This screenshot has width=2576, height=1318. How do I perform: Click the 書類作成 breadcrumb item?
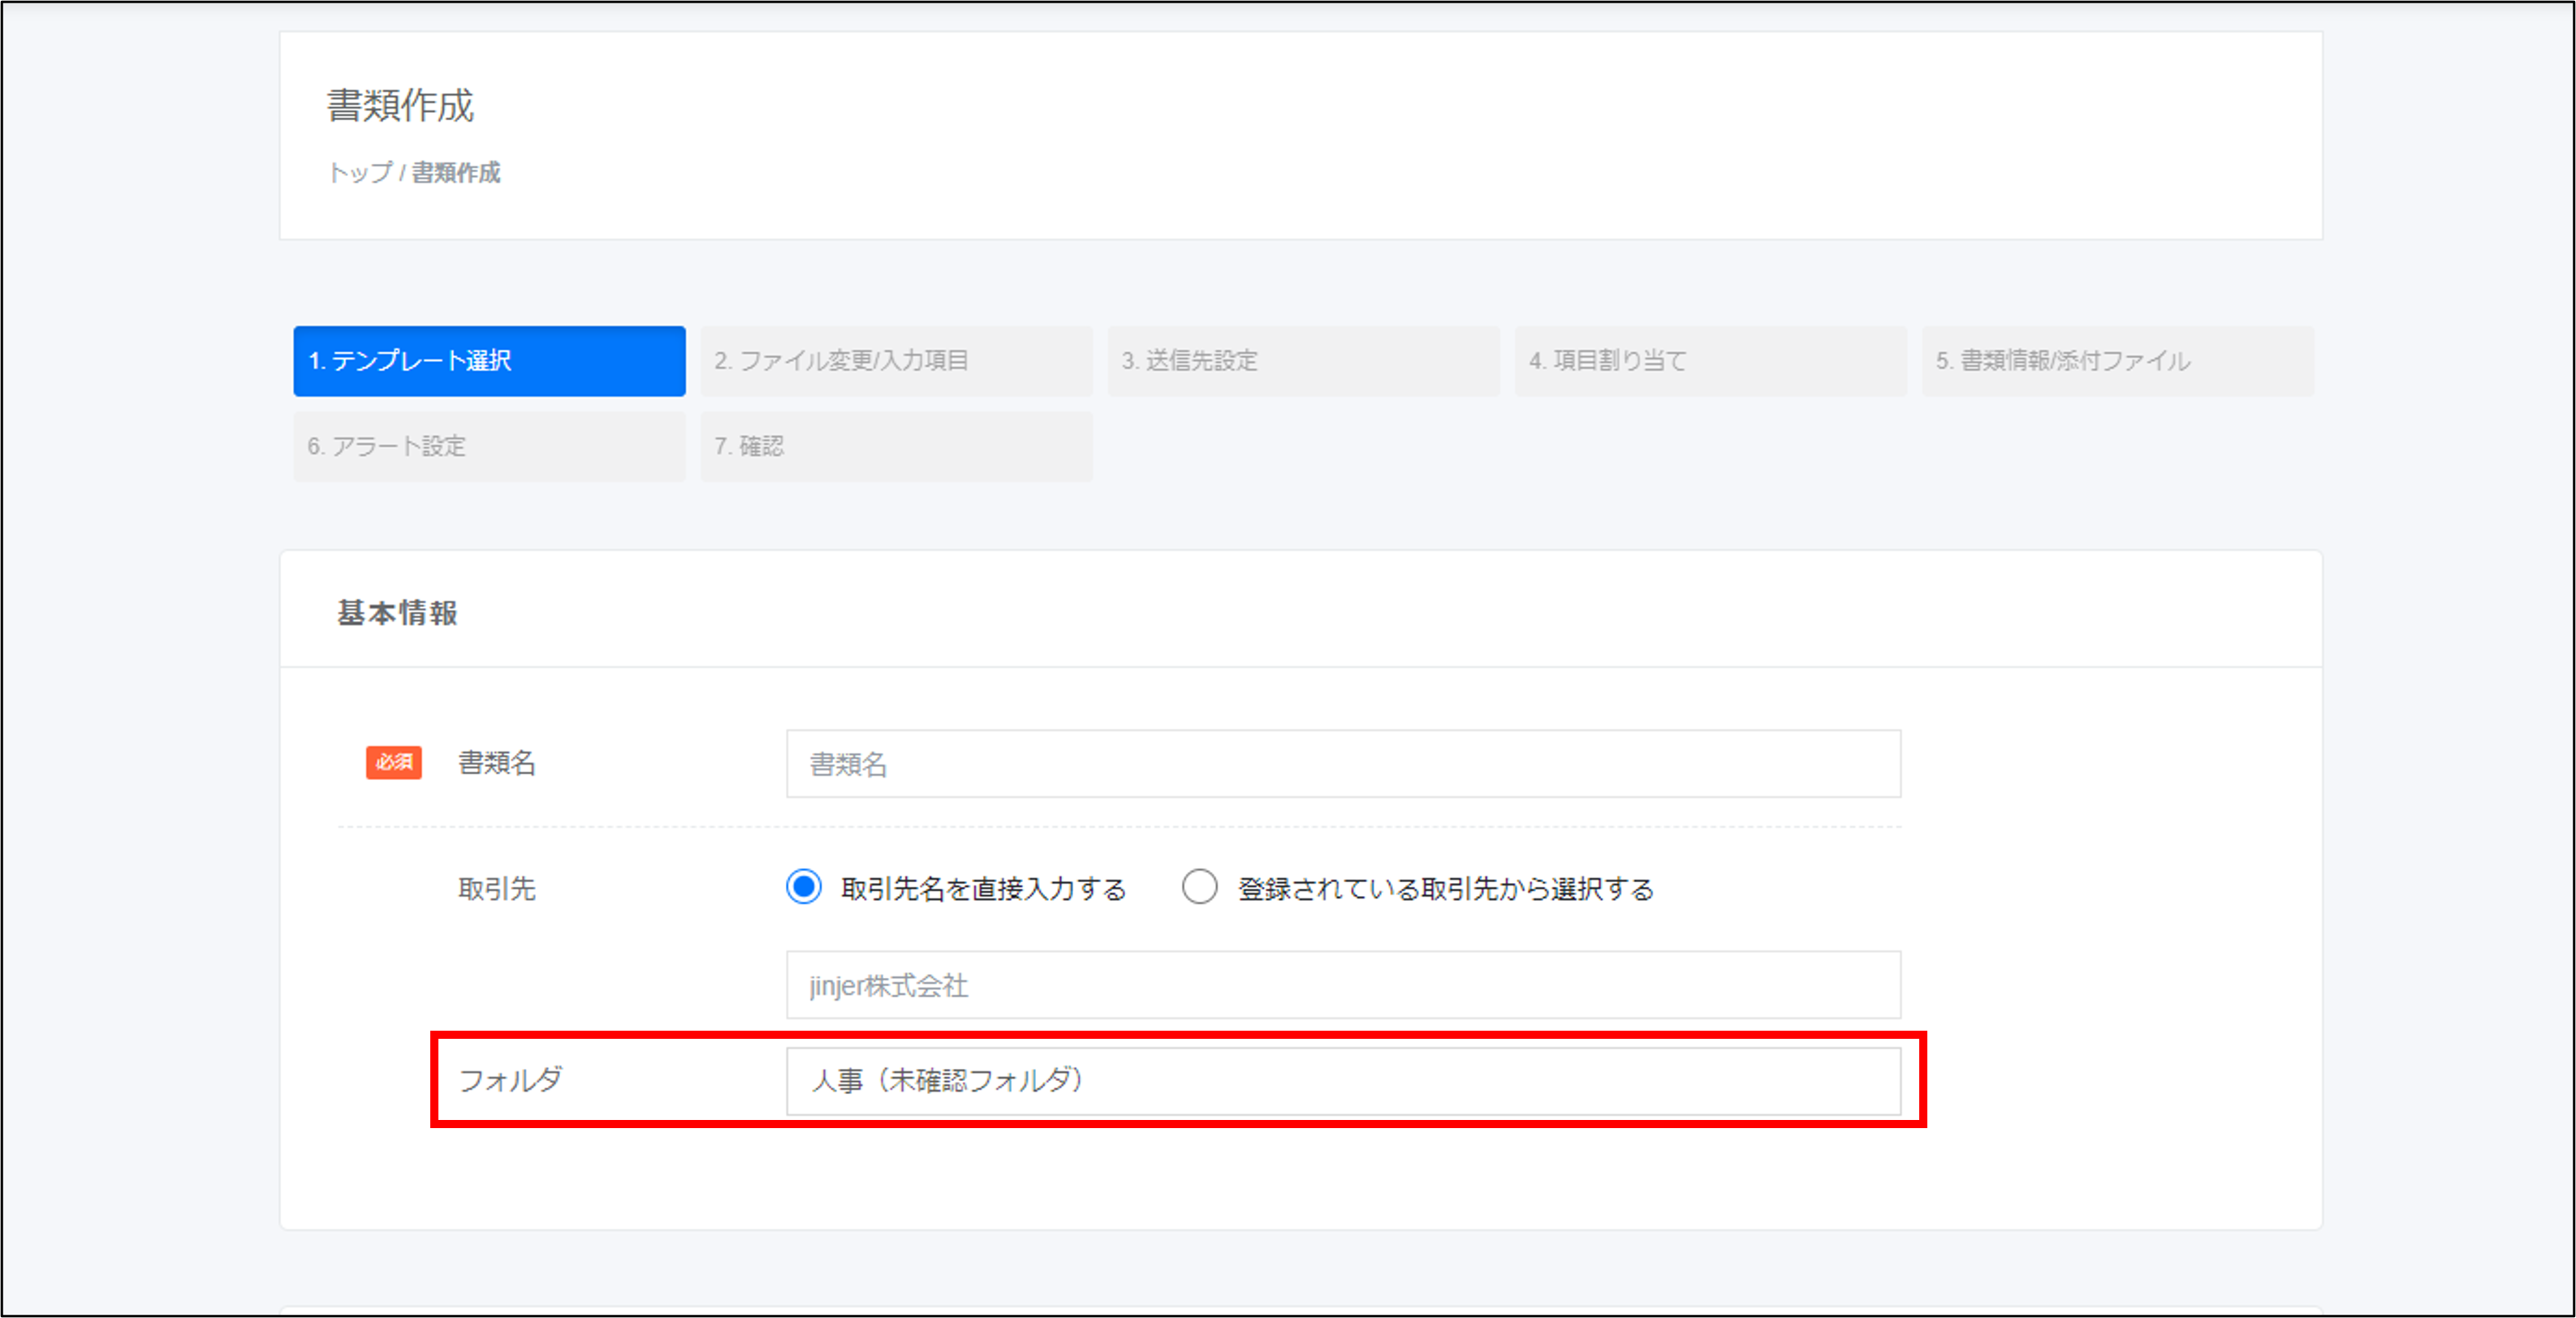pyautogui.click(x=456, y=173)
